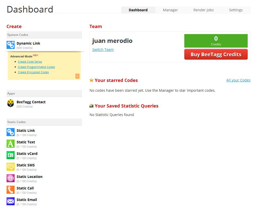Select the Dynamic Link title
The image size is (260, 207).
coord(28,43)
